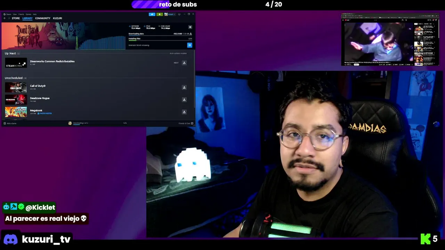This screenshot has width=445, height=250.
Task: Open the View menu in Steam
Action: tap(15, 14)
